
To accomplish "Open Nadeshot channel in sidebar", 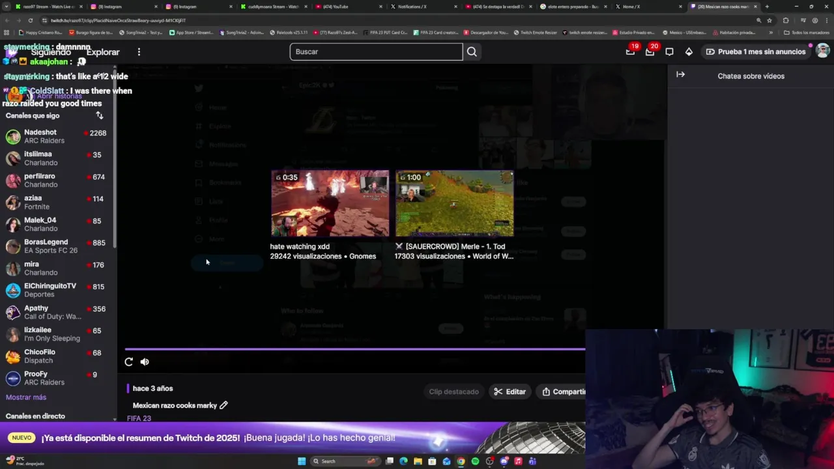I will (x=57, y=136).
